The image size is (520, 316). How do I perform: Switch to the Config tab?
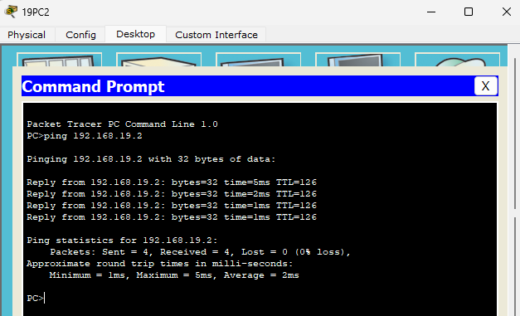pos(80,35)
